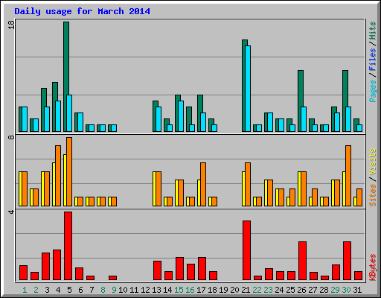The image size is (381, 298).
Task: Select day "4" on the date axis
Action: [58, 290]
